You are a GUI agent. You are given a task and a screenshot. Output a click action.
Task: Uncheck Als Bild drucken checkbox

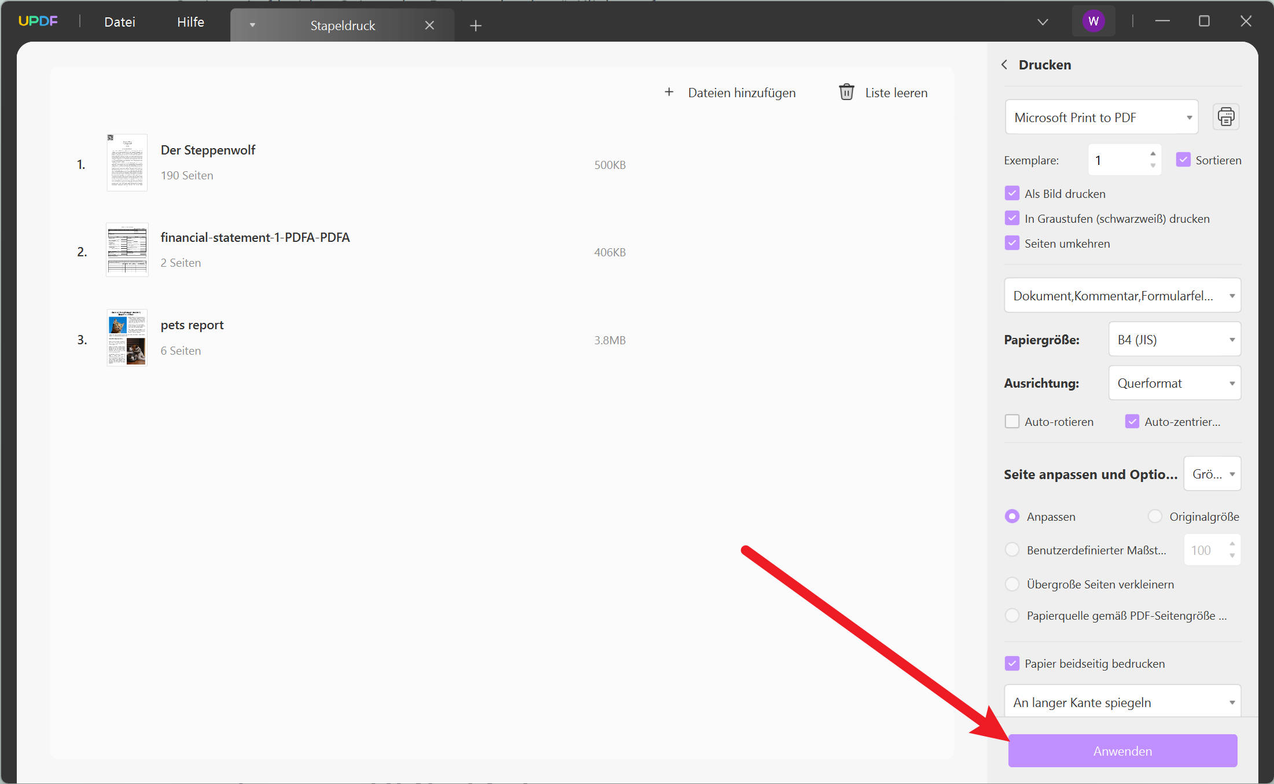point(1012,193)
